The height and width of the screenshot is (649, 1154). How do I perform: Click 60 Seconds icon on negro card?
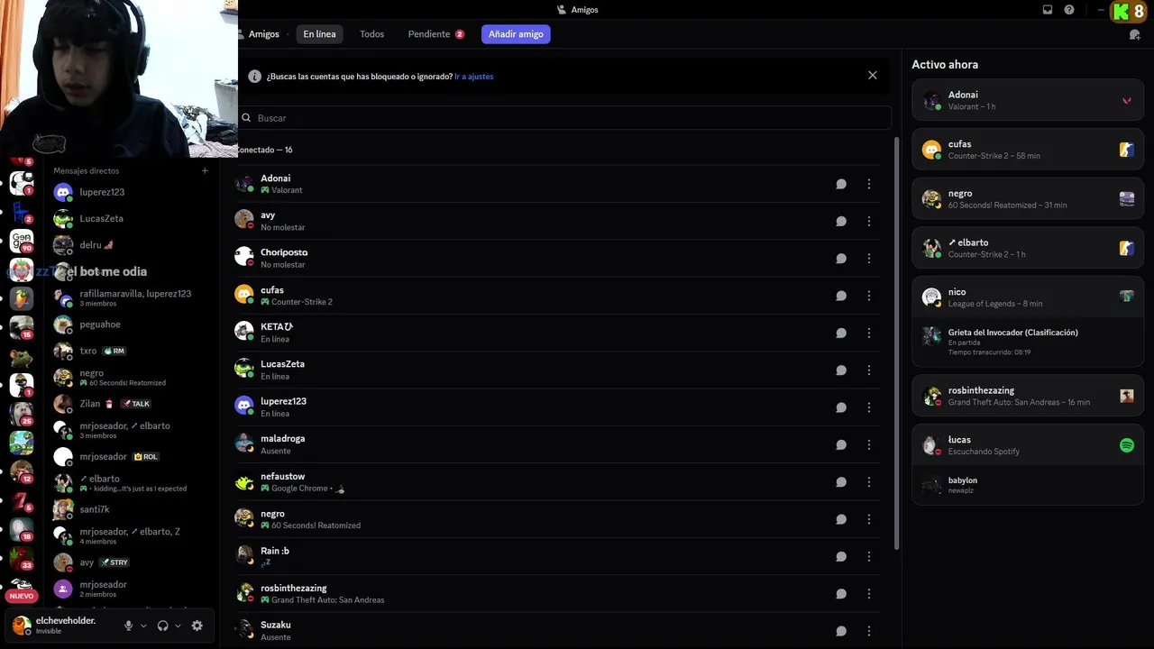pyautogui.click(x=1127, y=199)
